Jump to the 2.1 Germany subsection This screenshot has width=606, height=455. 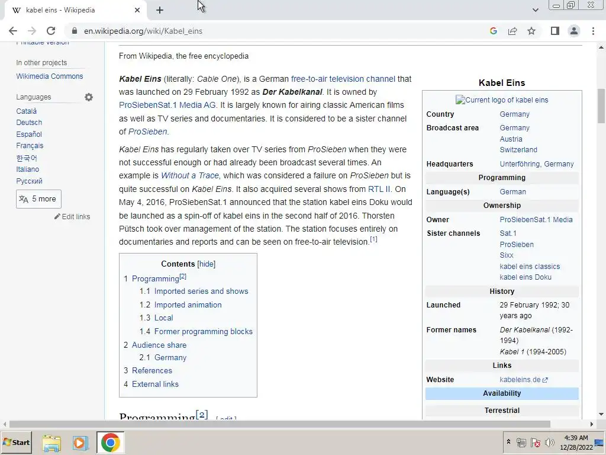coord(170,358)
